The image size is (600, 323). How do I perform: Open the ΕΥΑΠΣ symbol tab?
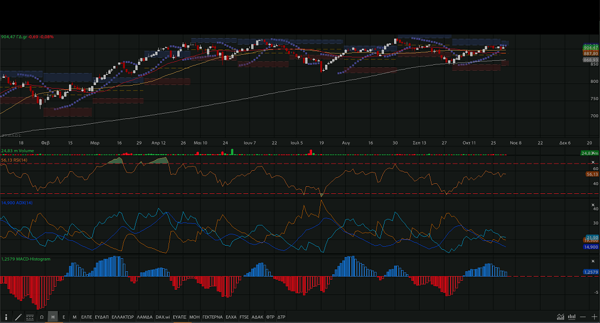[x=180, y=317]
